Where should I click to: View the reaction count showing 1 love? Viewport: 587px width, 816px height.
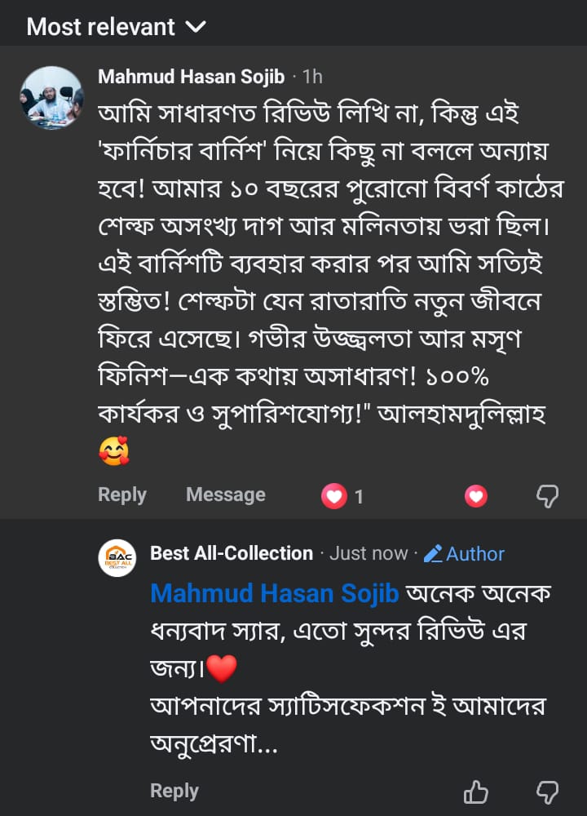click(342, 496)
